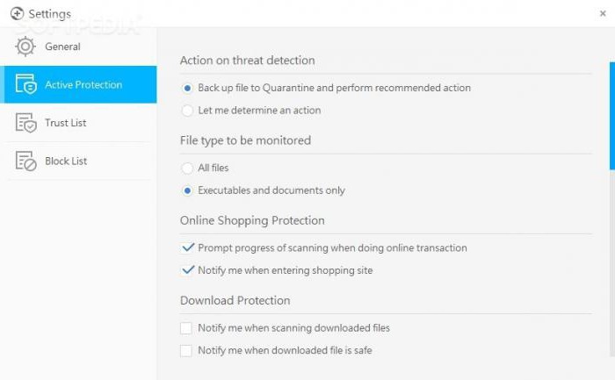Uncheck Prompt progress of scanning checkbox
615x380 pixels.
pyautogui.click(x=186, y=248)
